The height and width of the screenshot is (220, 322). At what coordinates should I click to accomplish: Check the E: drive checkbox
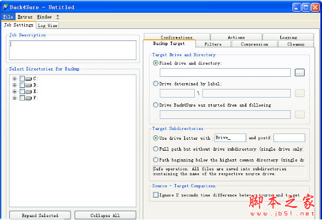click(22, 91)
